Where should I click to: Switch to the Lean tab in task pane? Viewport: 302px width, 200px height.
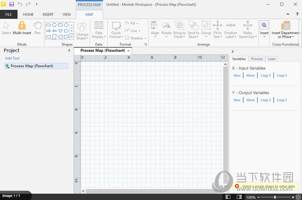click(x=272, y=59)
